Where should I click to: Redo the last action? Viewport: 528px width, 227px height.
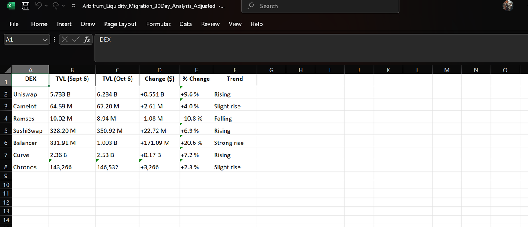pos(56,6)
